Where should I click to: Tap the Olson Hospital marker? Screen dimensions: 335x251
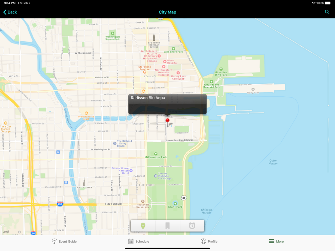(165, 62)
